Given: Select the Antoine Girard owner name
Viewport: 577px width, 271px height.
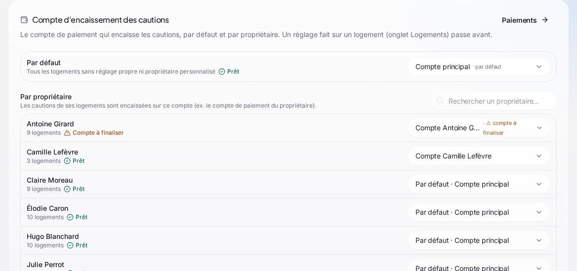Looking at the screenshot, I should click(x=50, y=124).
